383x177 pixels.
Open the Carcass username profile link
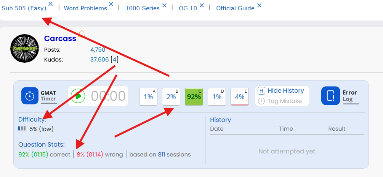(60, 38)
